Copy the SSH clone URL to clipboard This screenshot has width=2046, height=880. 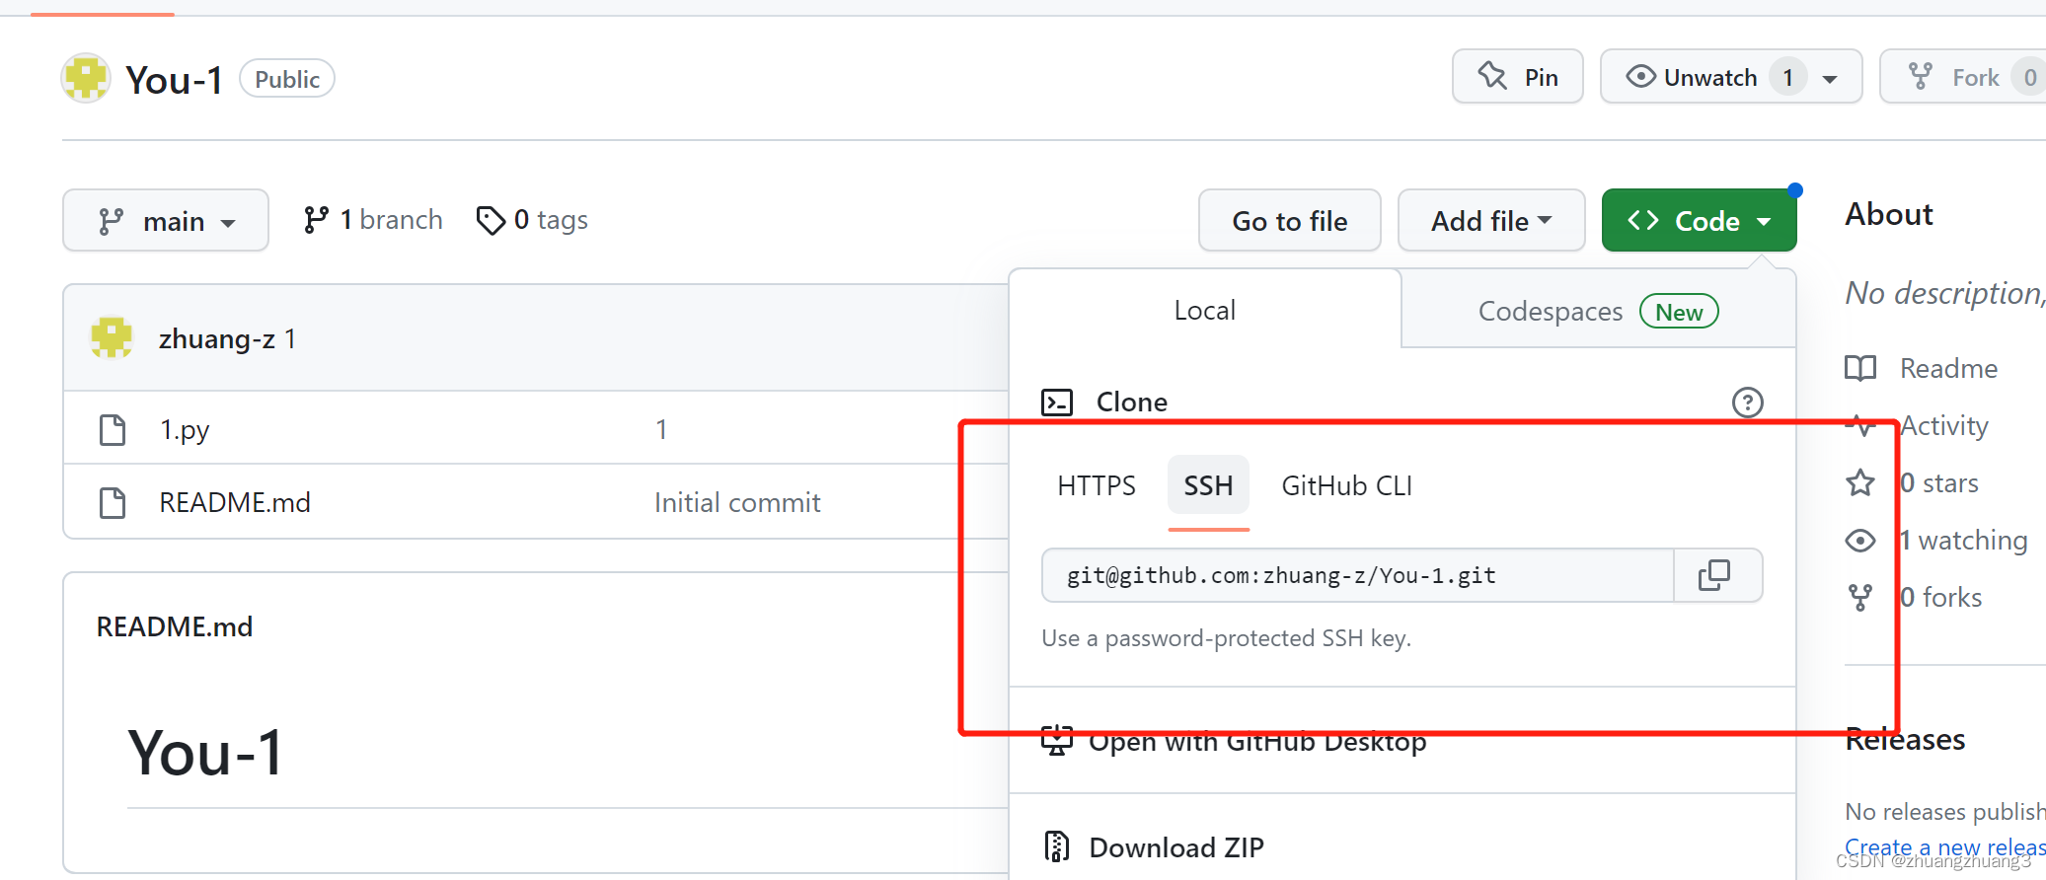(1714, 575)
